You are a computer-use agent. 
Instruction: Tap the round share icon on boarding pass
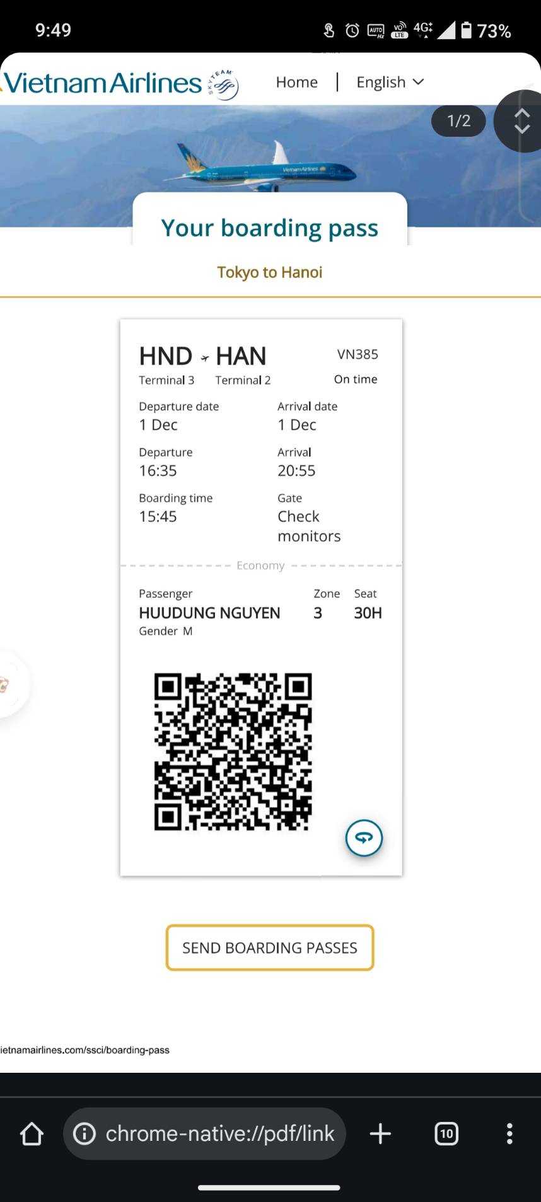pos(364,838)
